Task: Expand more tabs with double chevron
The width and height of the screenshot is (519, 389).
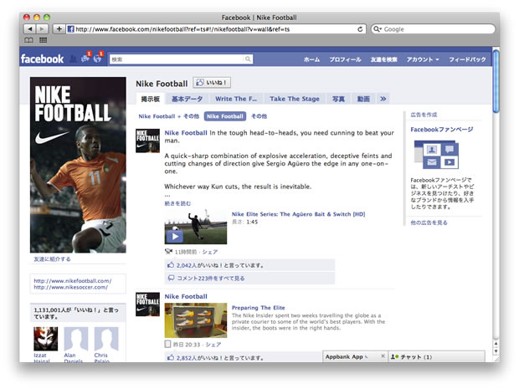Action: tap(383, 99)
